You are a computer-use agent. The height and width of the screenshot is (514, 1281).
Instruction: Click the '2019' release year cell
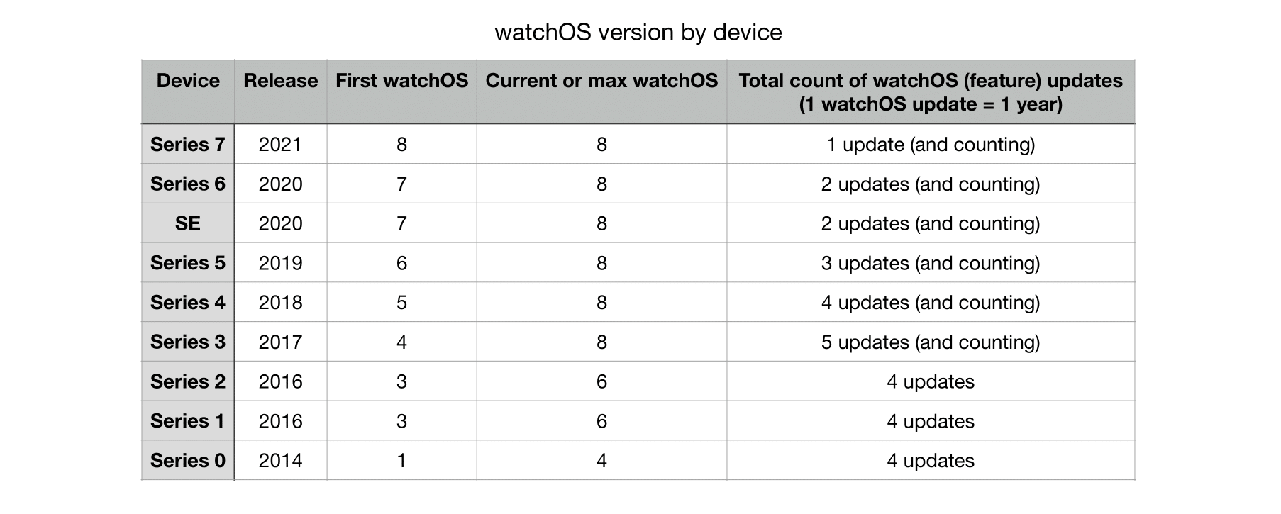click(x=280, y=263)
